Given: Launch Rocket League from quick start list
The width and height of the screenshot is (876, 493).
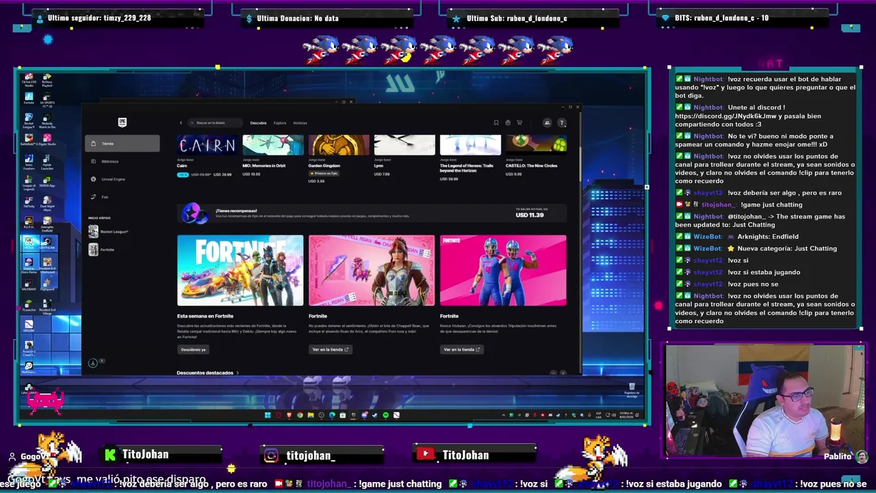Looking at the screenshot, I should coord(109,231).
